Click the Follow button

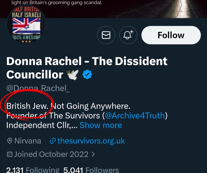(171, 35)
